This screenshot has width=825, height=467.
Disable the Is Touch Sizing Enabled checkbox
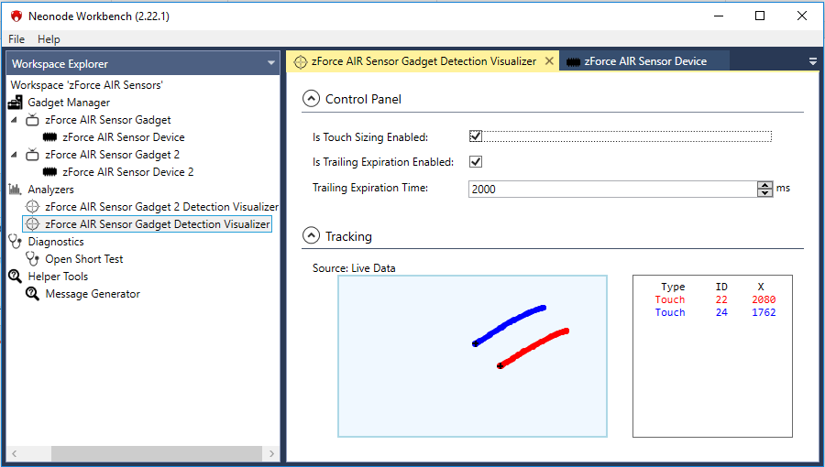[476, 136]
